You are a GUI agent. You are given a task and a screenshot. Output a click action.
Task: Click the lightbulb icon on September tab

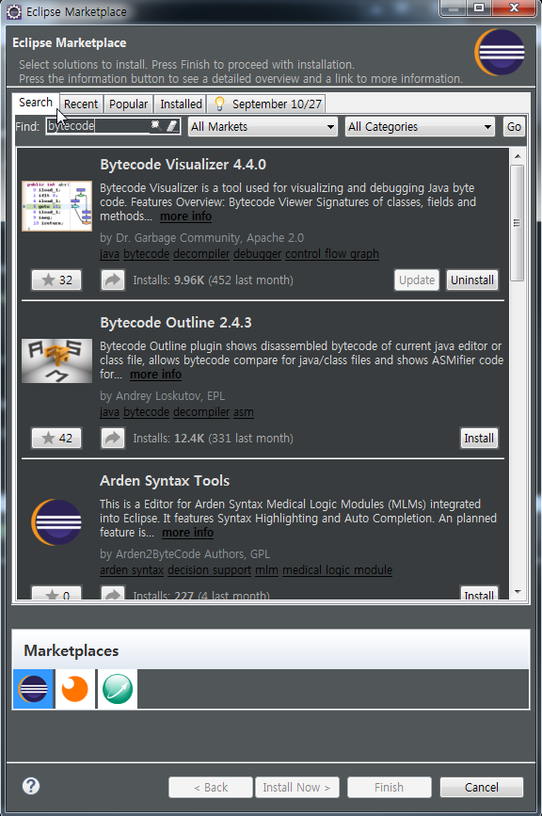point(219,104)
